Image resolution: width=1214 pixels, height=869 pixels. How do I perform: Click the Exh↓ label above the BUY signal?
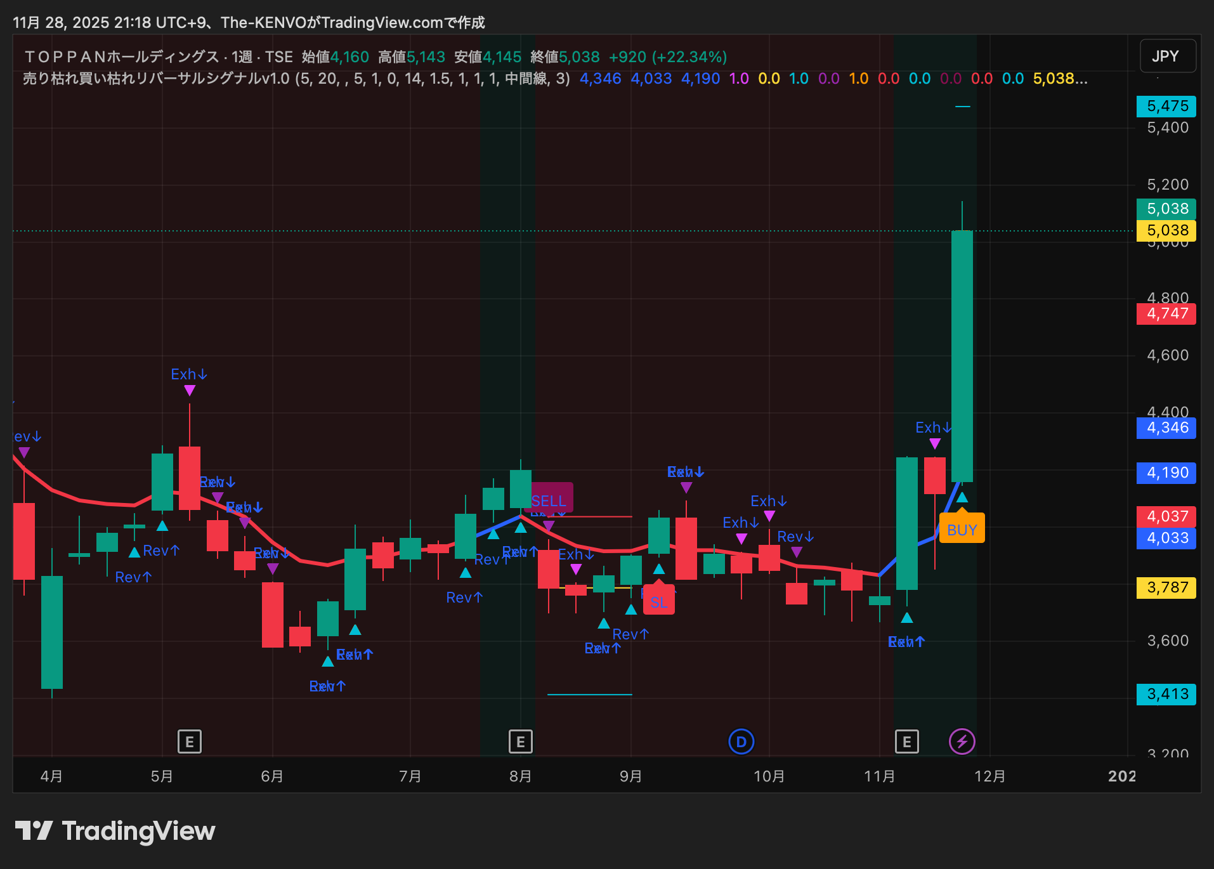[x=933, y=428]
